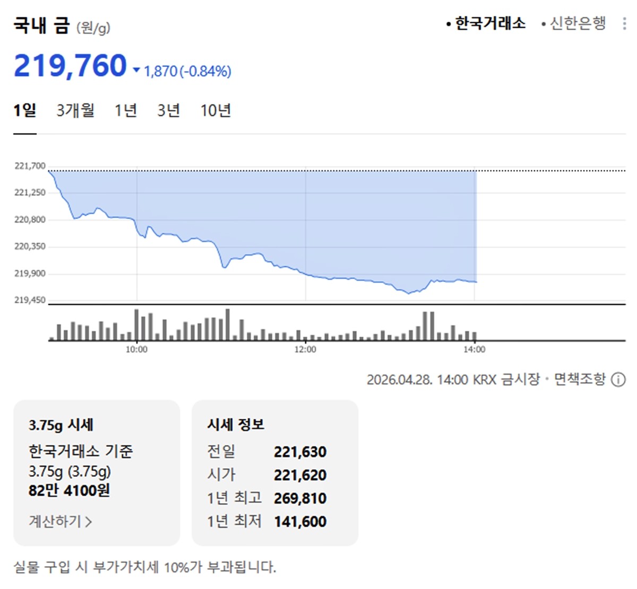Open the 1년 price chart
Screen dimensions: 637x589
point(125,110)
